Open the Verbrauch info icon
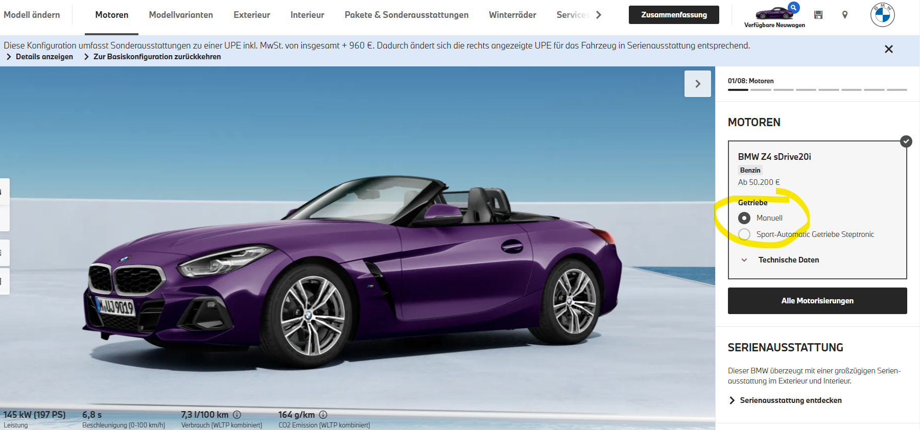 click(x=237, y=415)
